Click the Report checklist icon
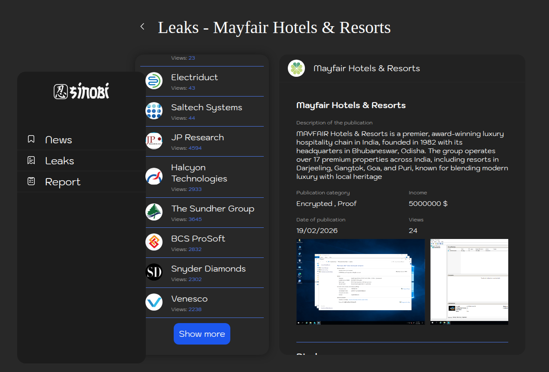Viewport: 549px width, 372px height. (x=31, y=181)
